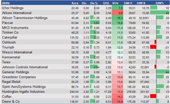The width and height of the screenshot is (170, 104).
Task: Click the Div.% column header
Action: click(94, 3)
